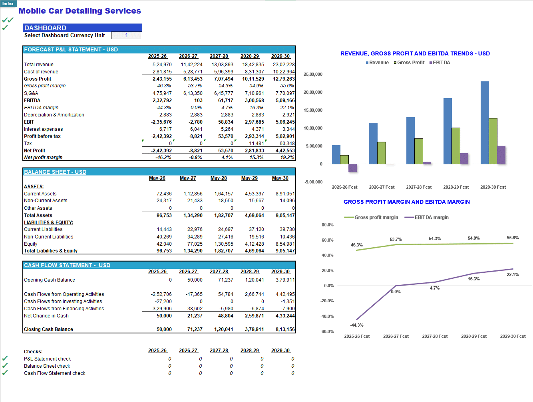Select Total revenue 2025-26 value 5,24,970
Image resolution: width=533 pixels, height=402 pixels.
(x=162, y=64)
